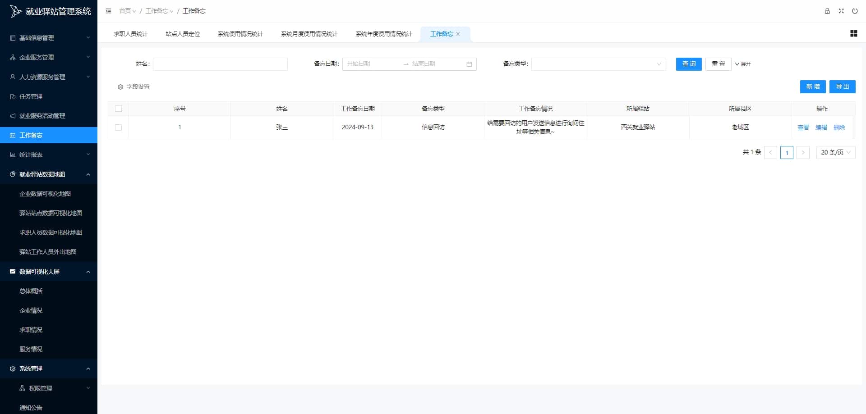Open the 20 条/页 page size dropdown
Image resolution: width=866 pixels, height=414 pixels.
click(x=836, y=152)
